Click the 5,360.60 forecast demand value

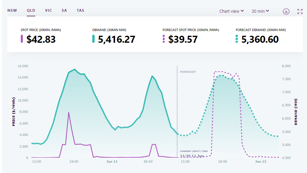(260, 39)
